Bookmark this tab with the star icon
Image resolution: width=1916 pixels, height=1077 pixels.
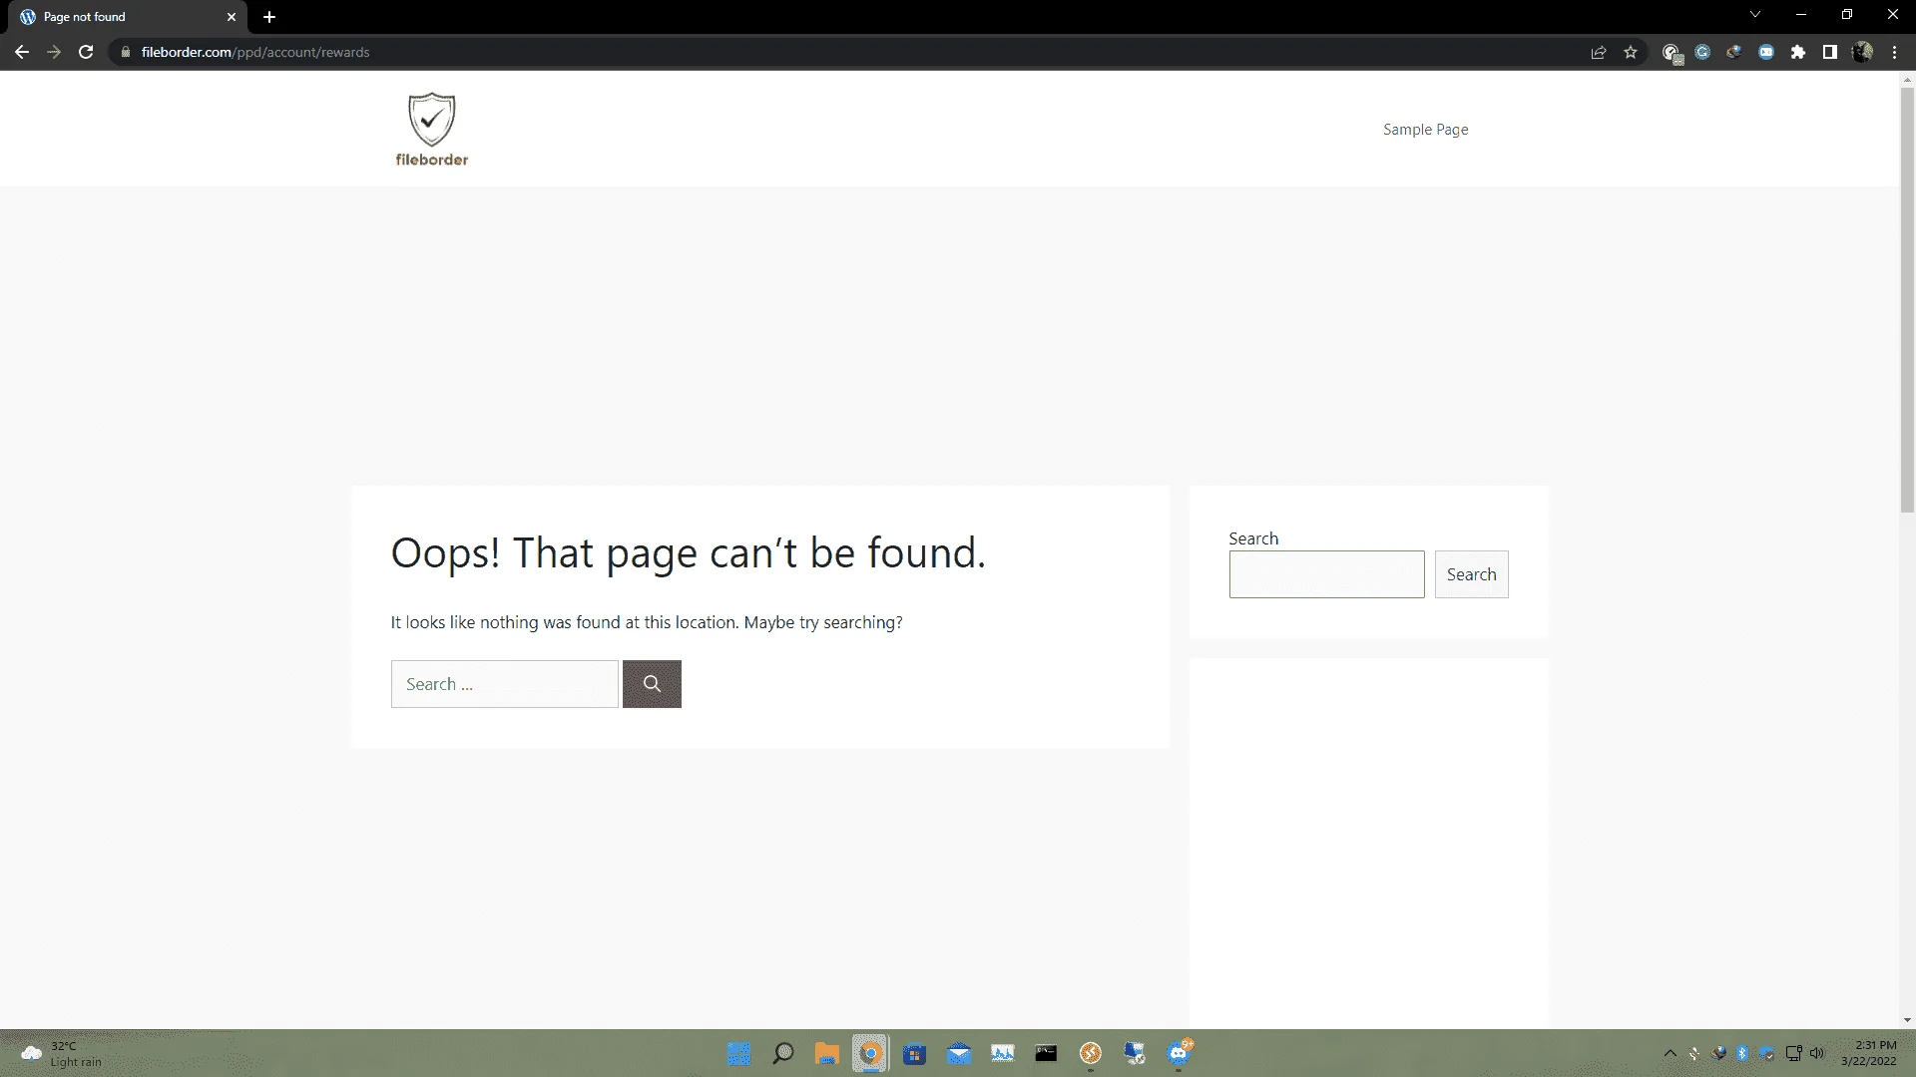(1631, 52)
